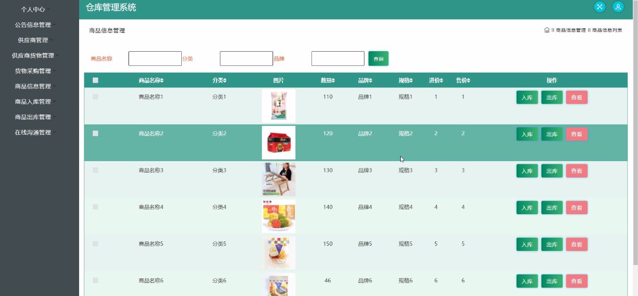Select quantity cell 150
This screenshot has height=296, width=638.
(x=328, y=243)
